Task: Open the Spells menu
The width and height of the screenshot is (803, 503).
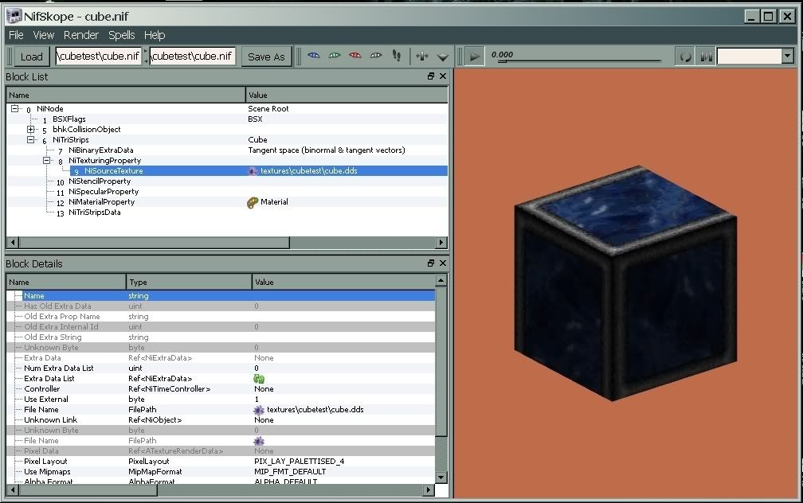Action: (122, 35)
